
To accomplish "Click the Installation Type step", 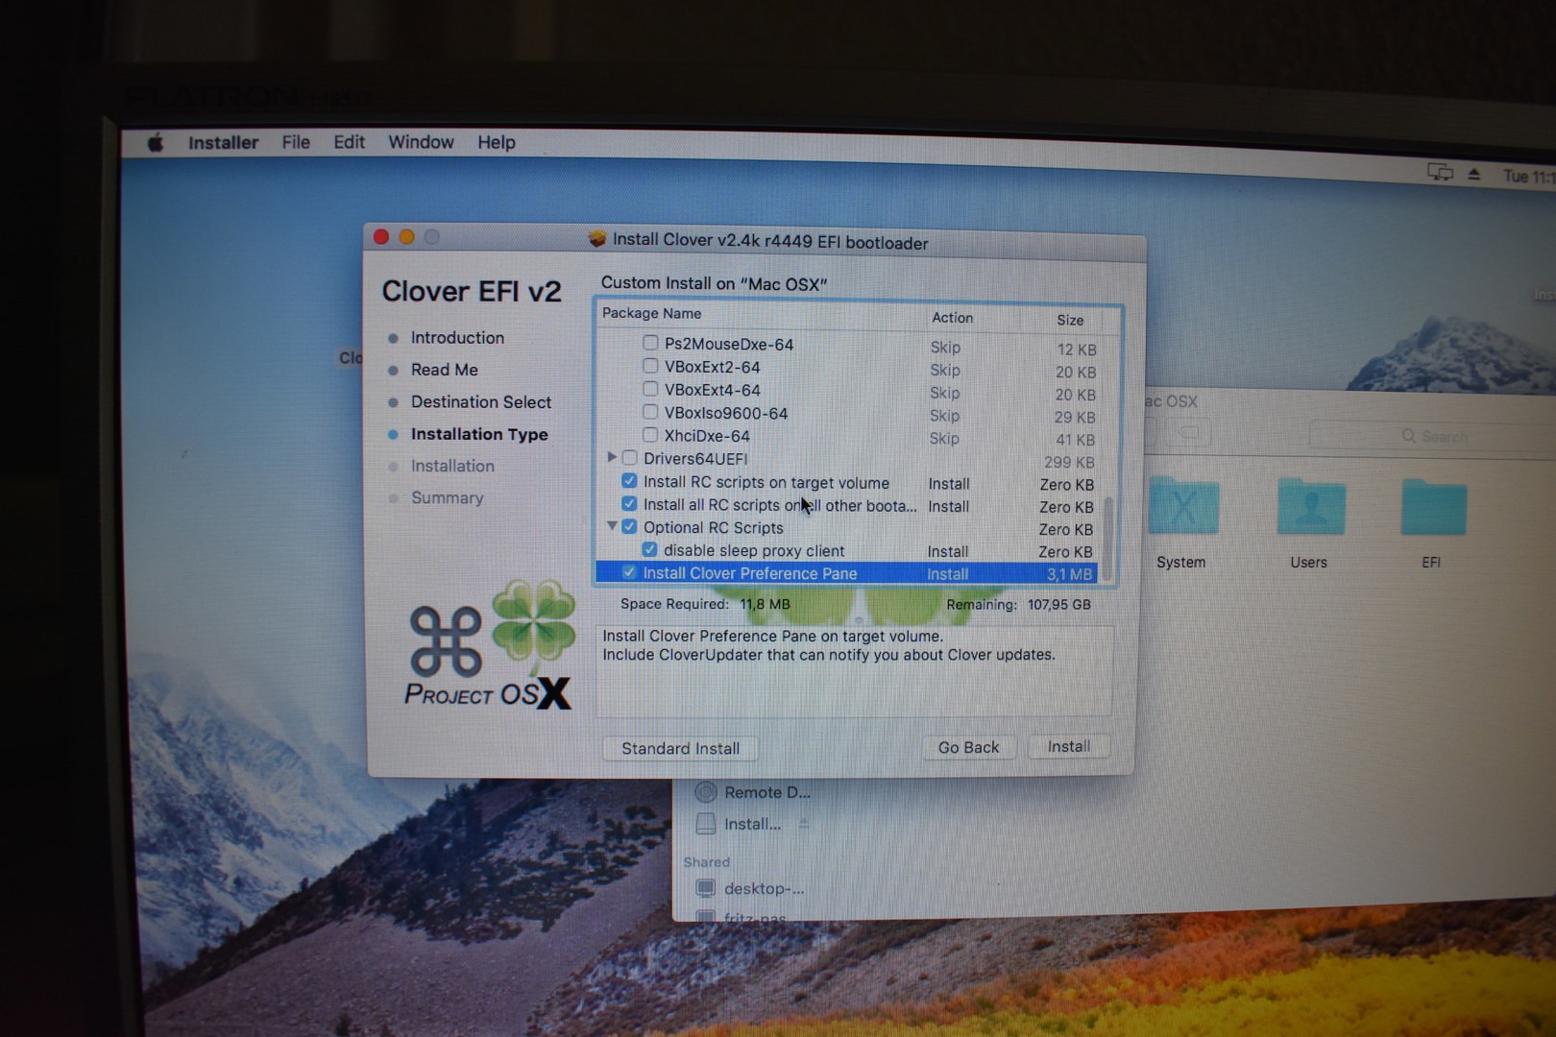I will pos(479,434).
